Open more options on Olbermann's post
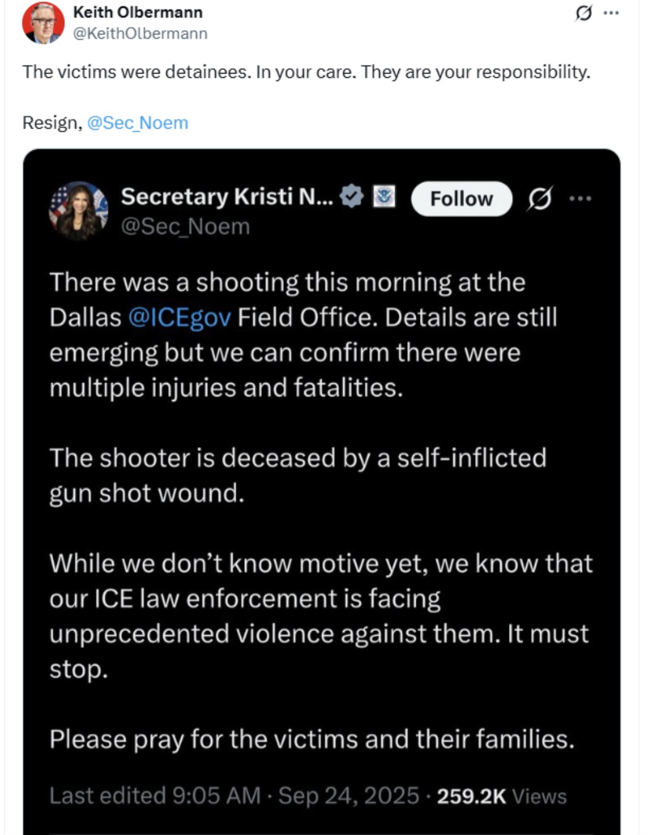 tap(611, 12)
